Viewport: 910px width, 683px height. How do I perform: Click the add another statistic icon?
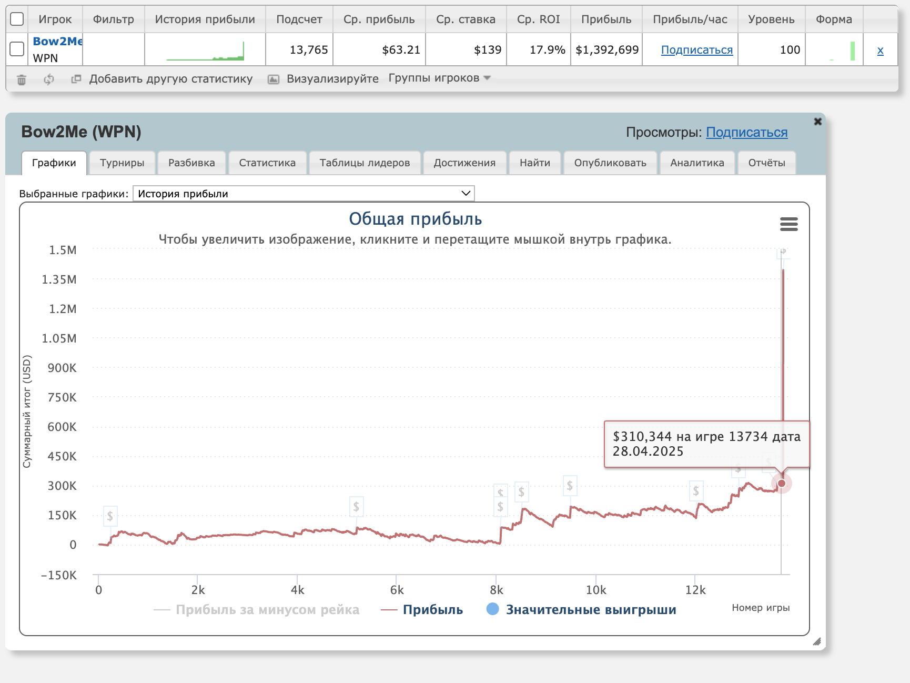[x=76, y=79]
